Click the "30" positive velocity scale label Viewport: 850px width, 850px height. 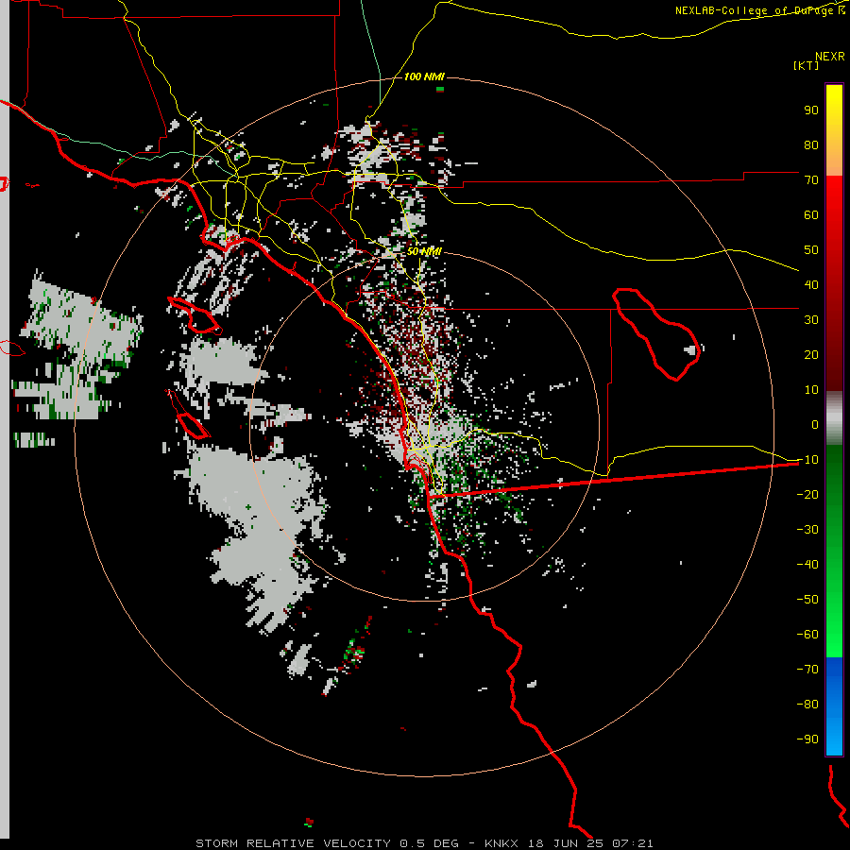click(811, 320)
